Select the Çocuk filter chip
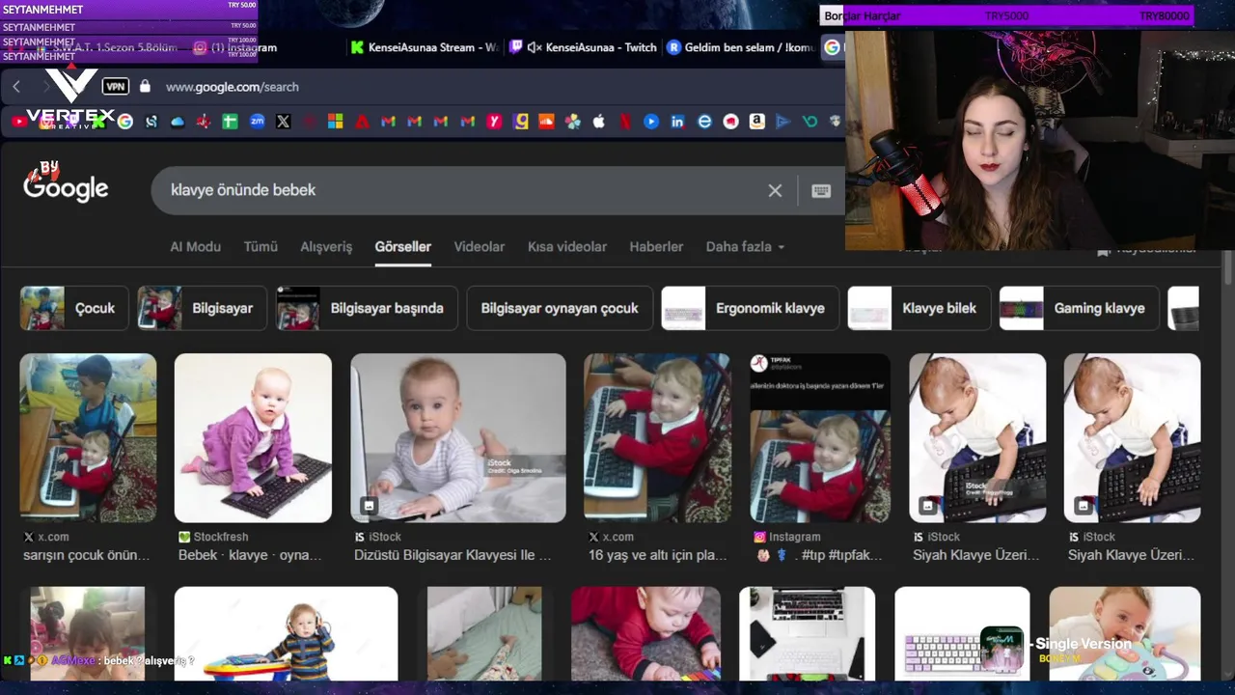Viewport: 1235px width, 695px height. [74, 309]
